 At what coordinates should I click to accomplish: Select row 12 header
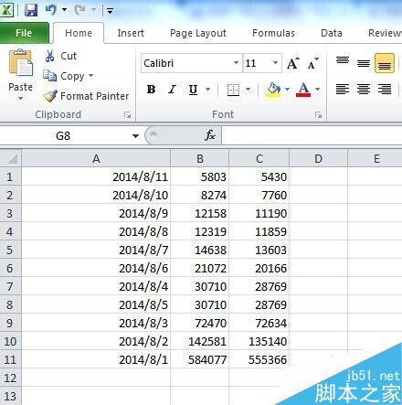click(10, 378)
